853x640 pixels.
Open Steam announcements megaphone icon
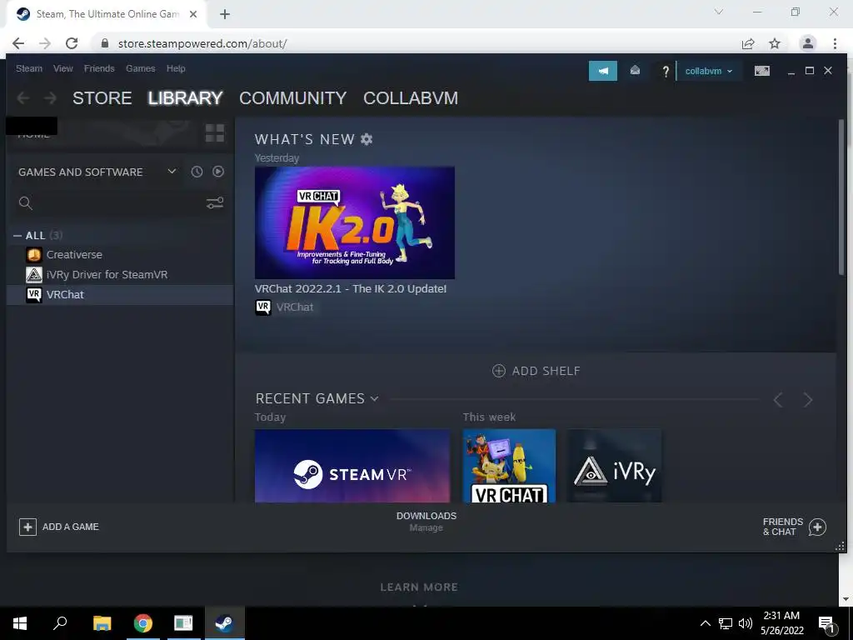coord(603,71)
